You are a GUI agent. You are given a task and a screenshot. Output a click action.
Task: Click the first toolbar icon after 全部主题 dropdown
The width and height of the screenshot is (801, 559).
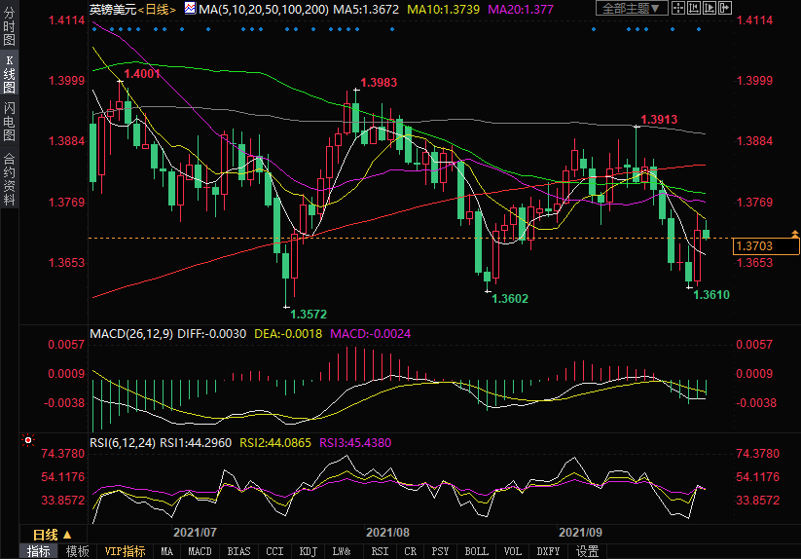click(680, 9)
